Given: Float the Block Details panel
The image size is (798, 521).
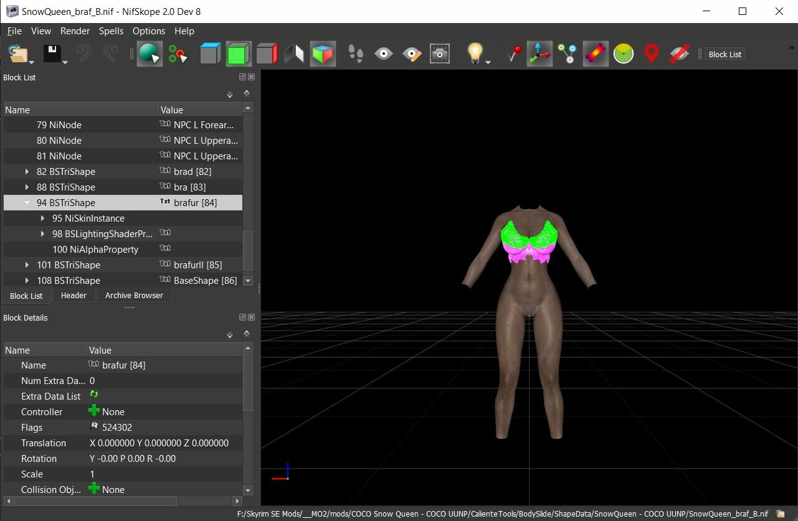Looking at the screenshot, I should pos(242,317).
